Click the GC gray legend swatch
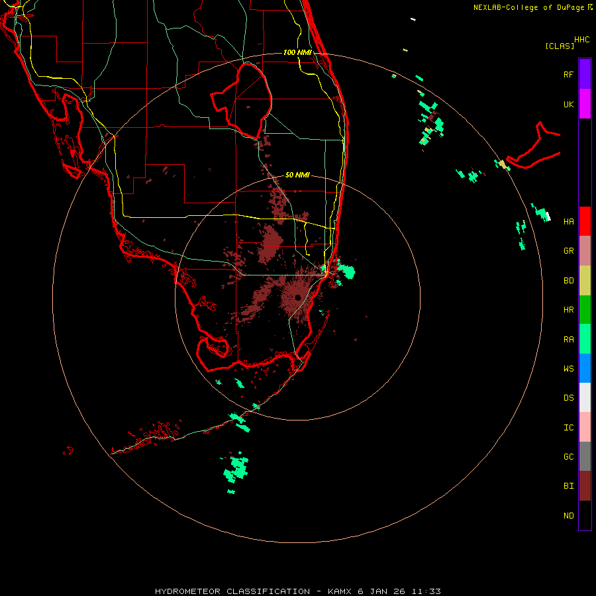Screen dimensions: 596x596 click(x=585, y=456)
